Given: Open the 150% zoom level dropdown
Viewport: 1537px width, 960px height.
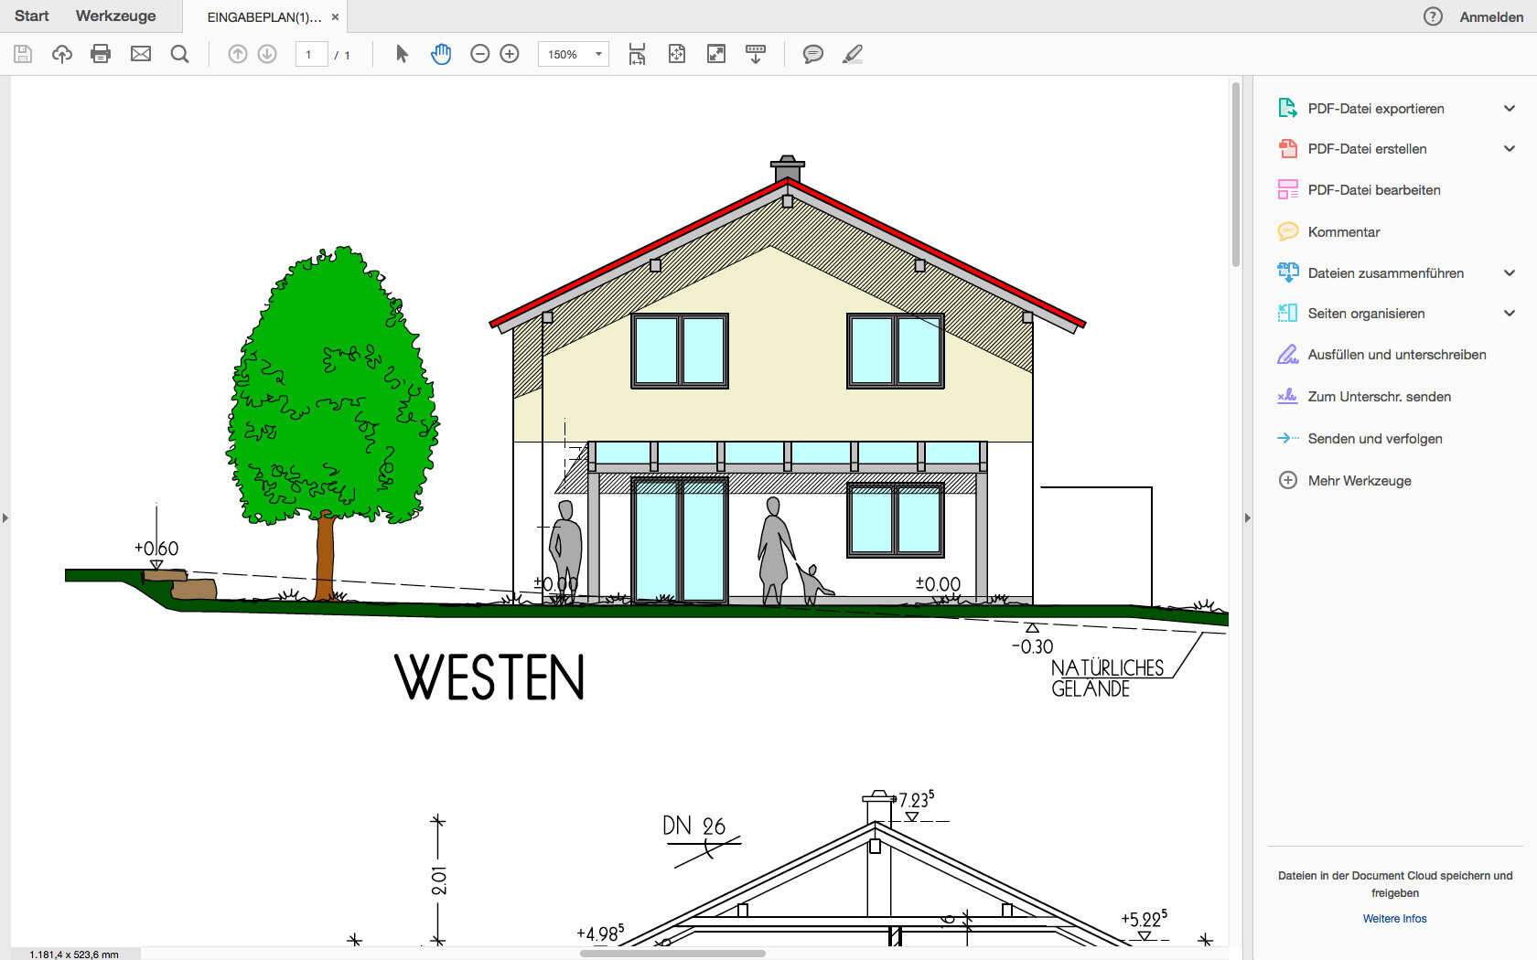Looking at the screenshot, I should [598, 54].
